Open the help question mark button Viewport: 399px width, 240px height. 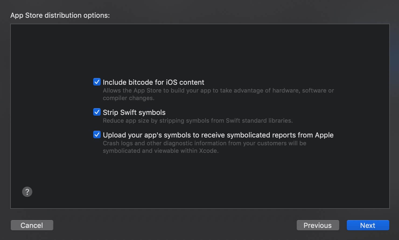pyautogui.click(x=27, y=192)
